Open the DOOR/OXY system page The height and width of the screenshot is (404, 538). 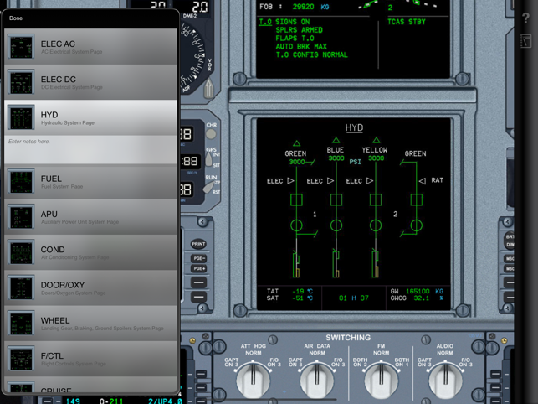[x=90, y=287]
